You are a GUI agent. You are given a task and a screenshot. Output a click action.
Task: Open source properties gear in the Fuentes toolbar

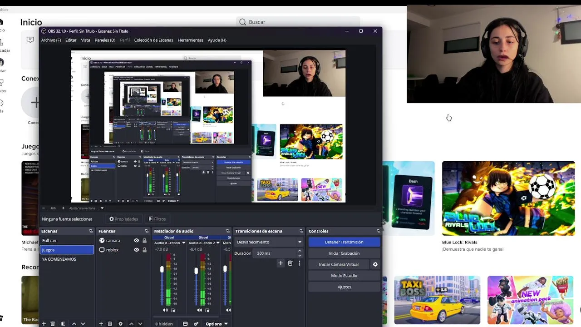pyautogui.click(x=120, y=324)
